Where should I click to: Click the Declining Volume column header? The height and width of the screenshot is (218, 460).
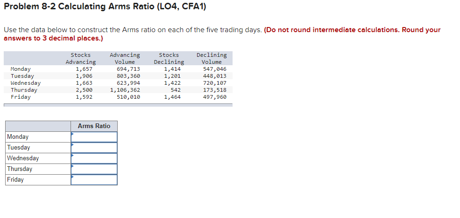tap(212, 59)
